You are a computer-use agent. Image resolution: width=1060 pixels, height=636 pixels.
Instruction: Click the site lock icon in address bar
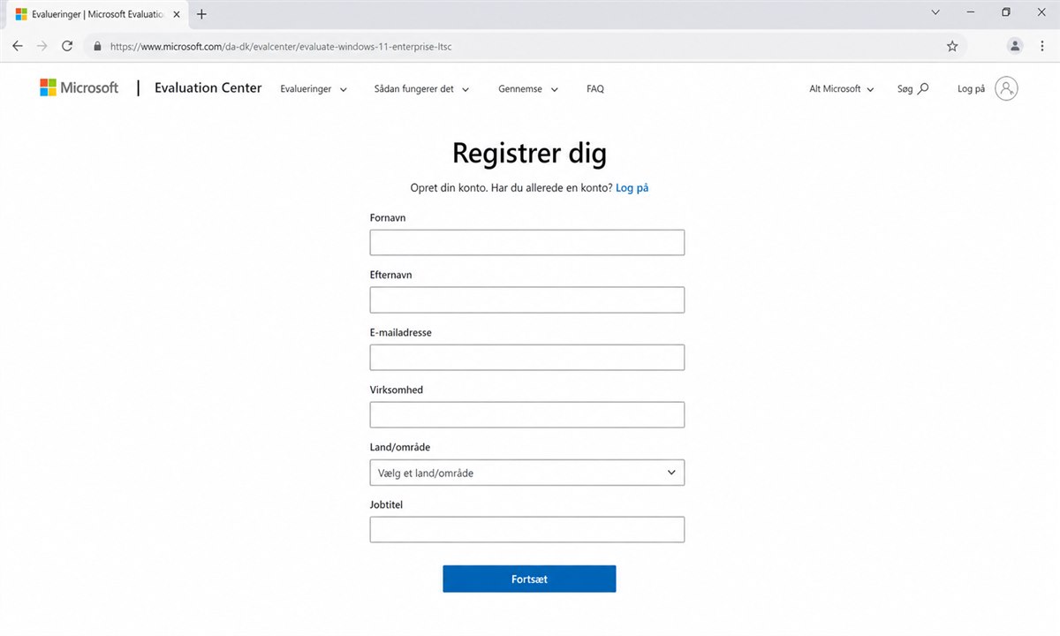coord(96,46)
